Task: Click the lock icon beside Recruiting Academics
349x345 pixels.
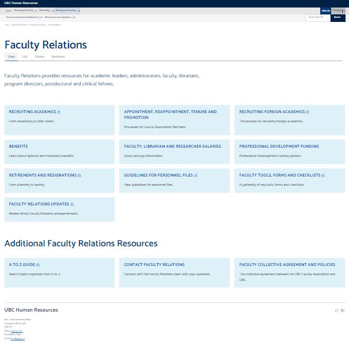Action: tap(59, 112)
